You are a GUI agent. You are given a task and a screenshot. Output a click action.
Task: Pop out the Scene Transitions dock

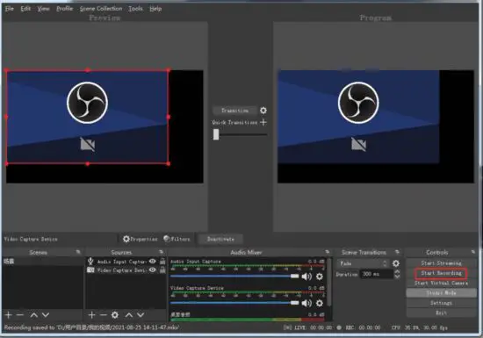point(397,252)
